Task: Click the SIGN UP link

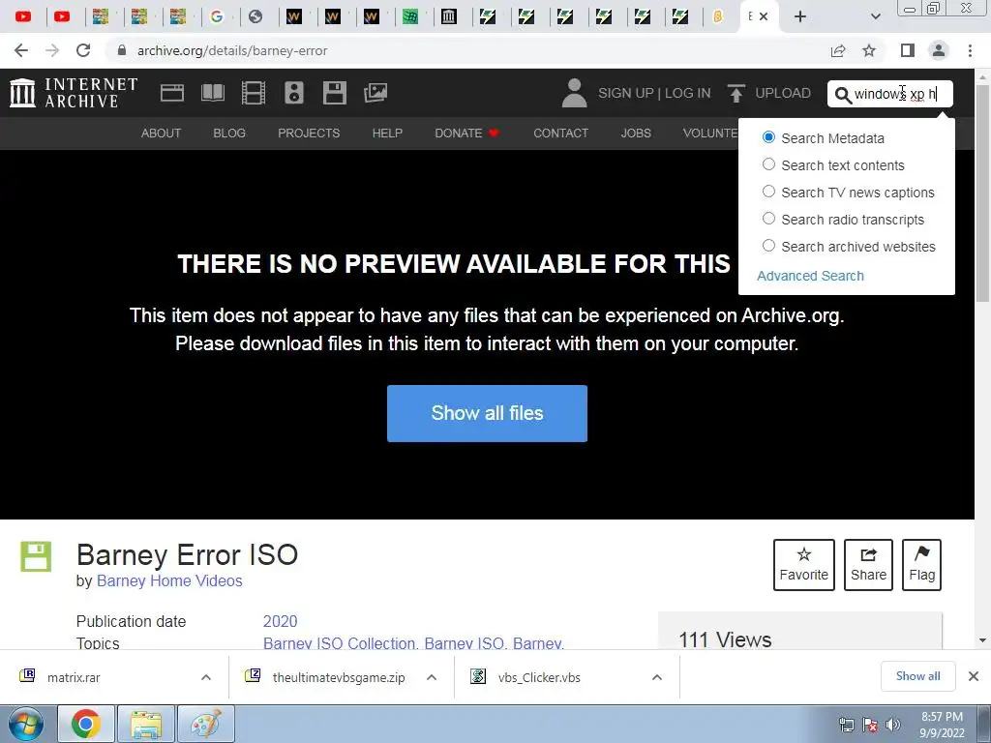Action: [x=626, y=93]
